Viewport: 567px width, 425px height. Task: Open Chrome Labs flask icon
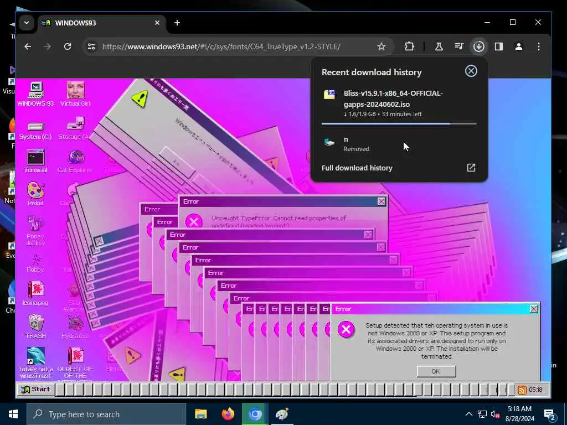(439, 46)
